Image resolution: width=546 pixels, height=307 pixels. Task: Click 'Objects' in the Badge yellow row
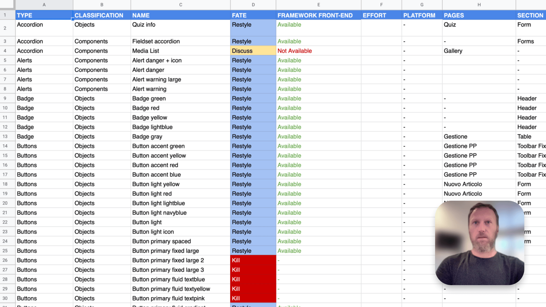[x=84, y=118]
